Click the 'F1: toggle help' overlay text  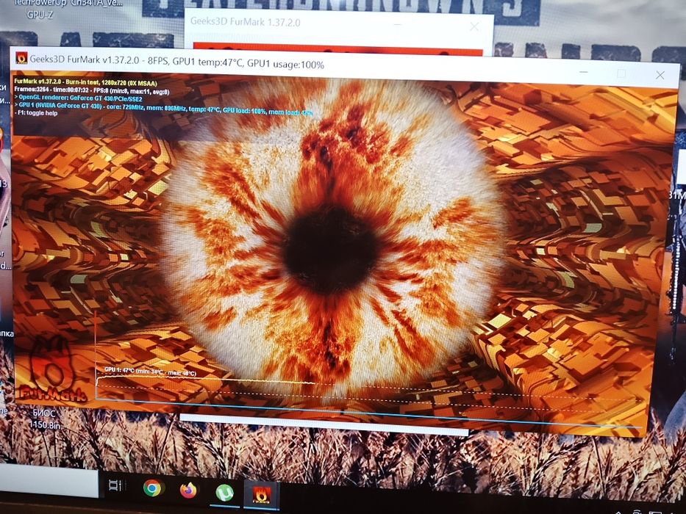click(x=36, y=113)
